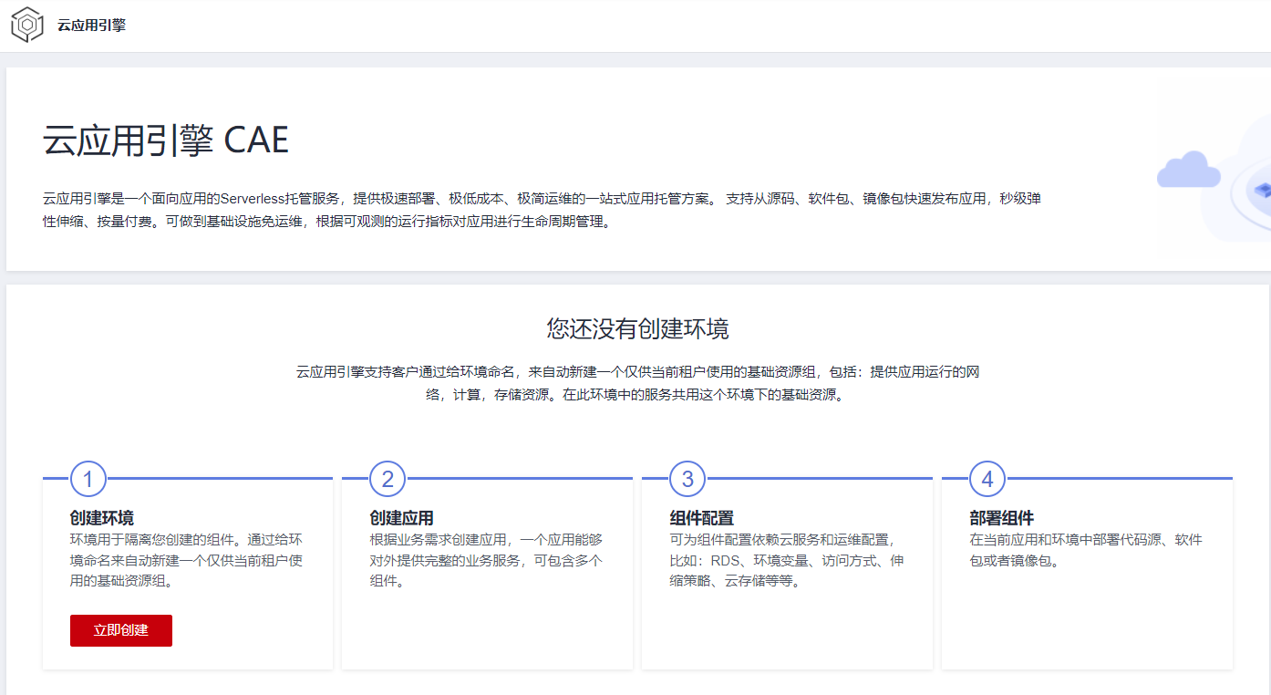Select the 创建应用 step title
Viewport: 1271px width, 695px height.
[401, 518]
